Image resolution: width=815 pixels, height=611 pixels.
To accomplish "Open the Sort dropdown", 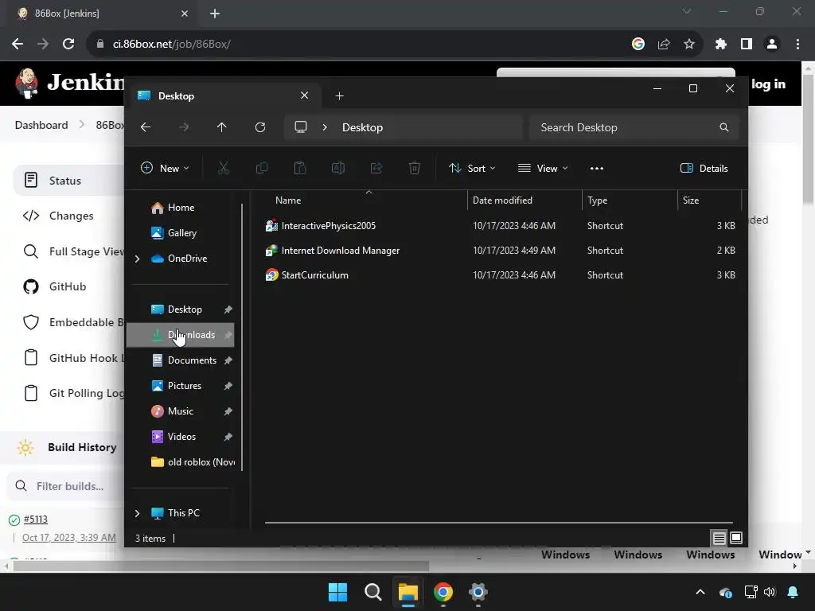I will [x=472, y=168].
